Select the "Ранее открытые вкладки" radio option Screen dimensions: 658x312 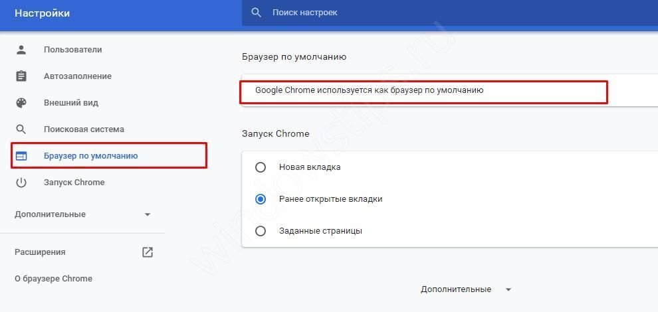click(261, 199)
